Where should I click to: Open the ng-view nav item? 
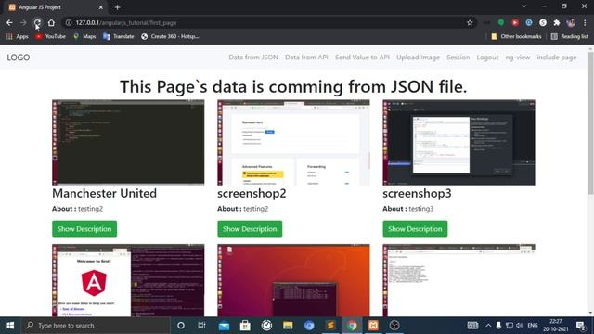coord(518,58)
